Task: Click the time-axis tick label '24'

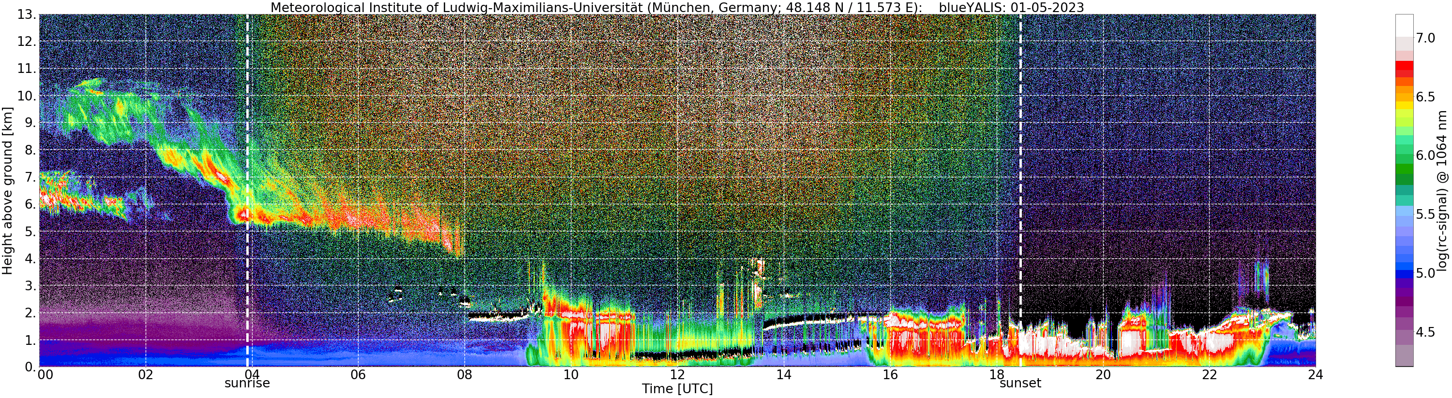Action: [1315, 375]
